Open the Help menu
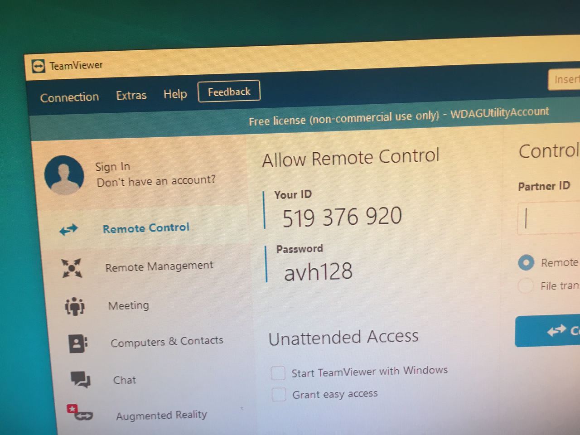 175,94
